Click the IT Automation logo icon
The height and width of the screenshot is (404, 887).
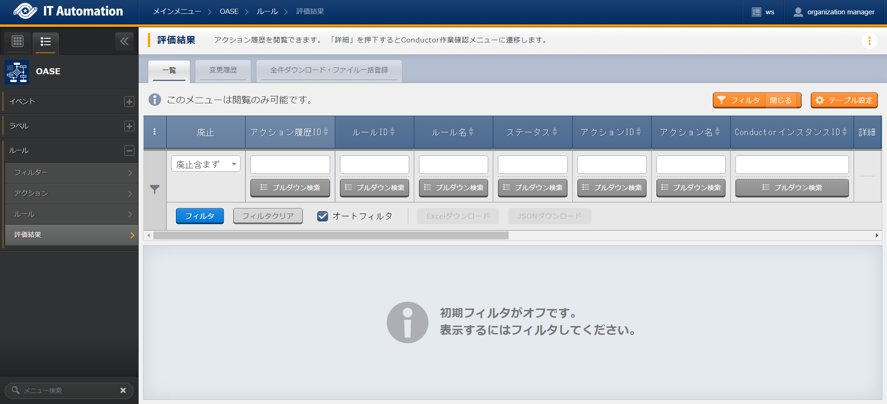coord(25,11)
